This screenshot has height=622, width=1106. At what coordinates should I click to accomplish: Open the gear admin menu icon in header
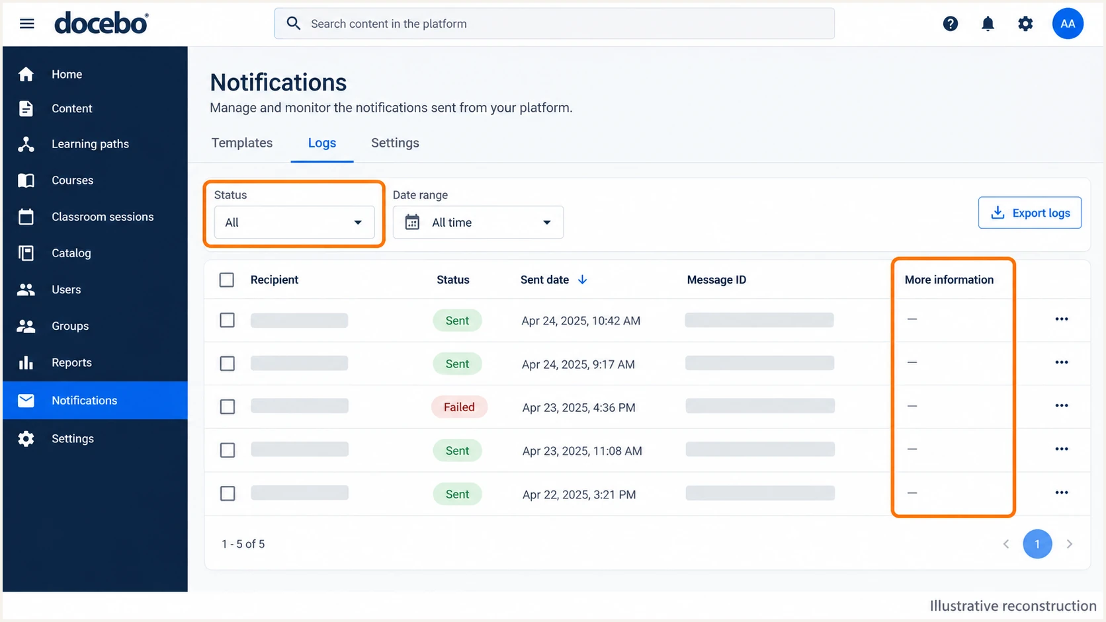point(1025,24)
